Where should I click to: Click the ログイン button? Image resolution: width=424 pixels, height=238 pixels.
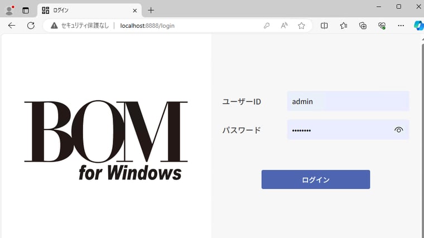coord(316,179)
